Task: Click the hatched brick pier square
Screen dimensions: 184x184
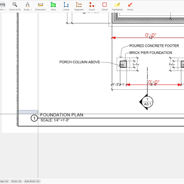Action: (123, 64)
